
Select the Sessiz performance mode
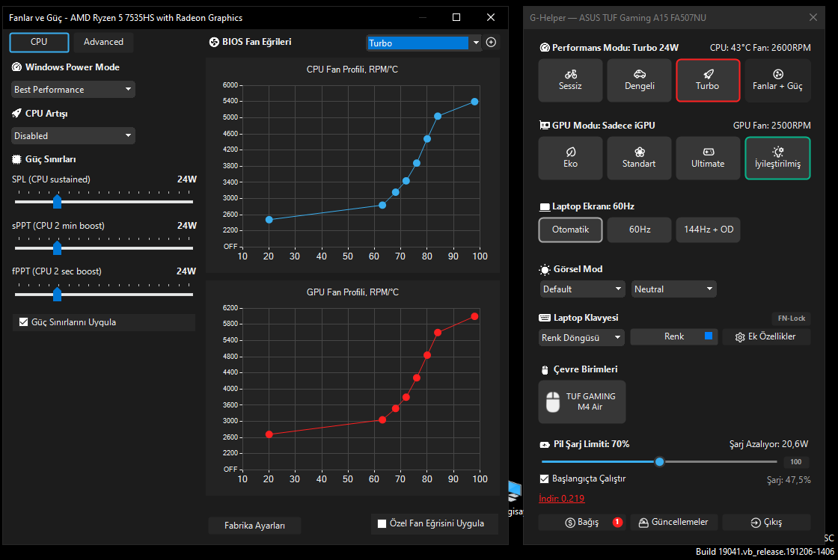pos(570,80)
